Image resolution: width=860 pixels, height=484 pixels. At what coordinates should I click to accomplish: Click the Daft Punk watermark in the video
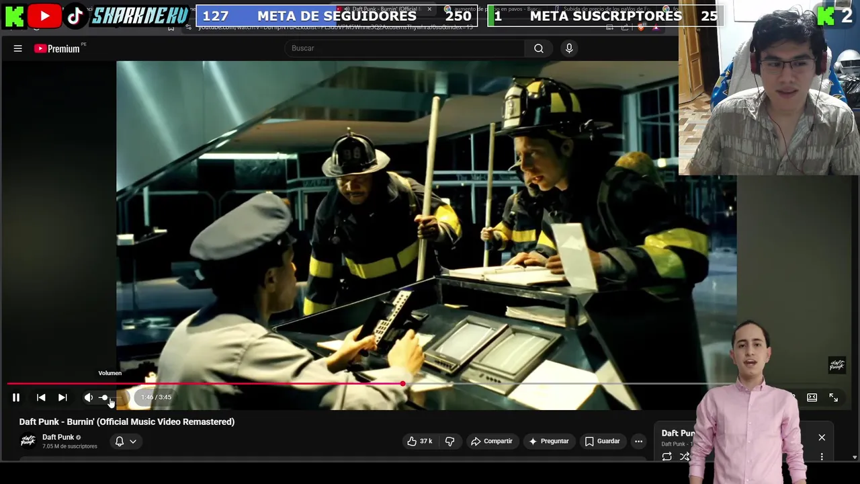(836, 365)
